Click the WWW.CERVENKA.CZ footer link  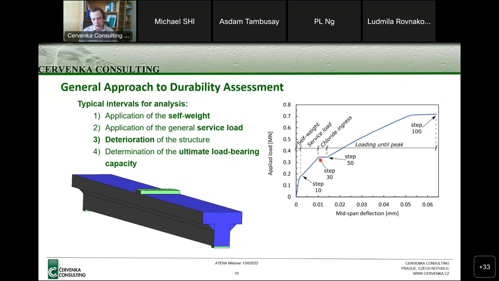point(431,274)
